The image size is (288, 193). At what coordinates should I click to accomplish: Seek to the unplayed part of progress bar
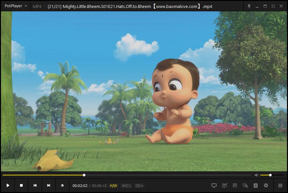coord(169,175)
